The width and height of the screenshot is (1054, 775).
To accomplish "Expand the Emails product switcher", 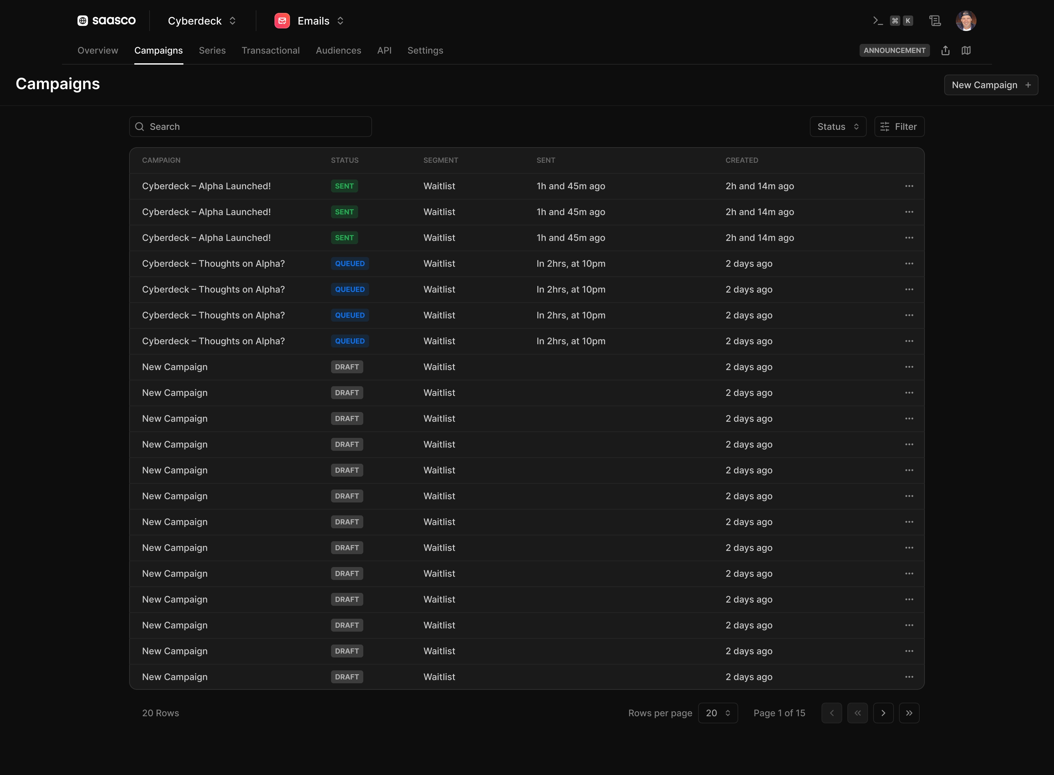I will [x=321, y=21].
